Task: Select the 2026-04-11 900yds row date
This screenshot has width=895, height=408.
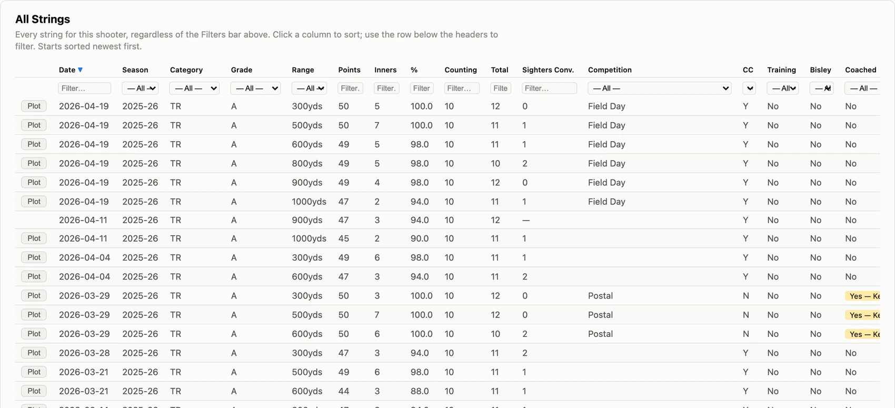Action: (83, 220)
